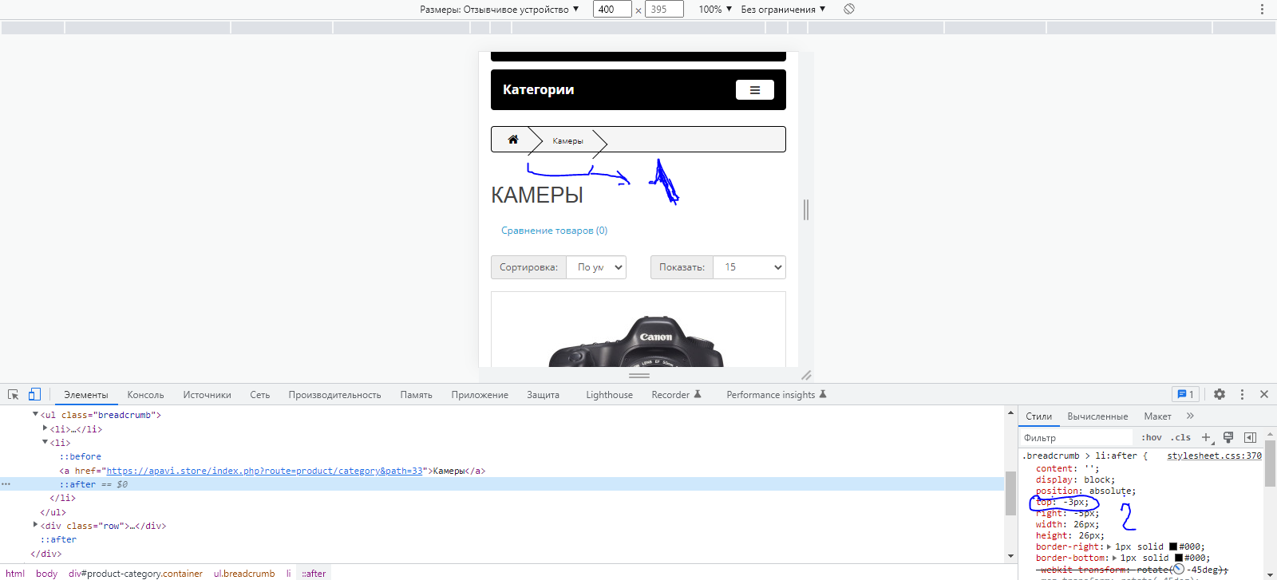1277x580 pixels.
Task: Click the new style rule plus icon
Action: coord(1207,437)
